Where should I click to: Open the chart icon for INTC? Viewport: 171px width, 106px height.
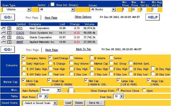click(3, 28)
